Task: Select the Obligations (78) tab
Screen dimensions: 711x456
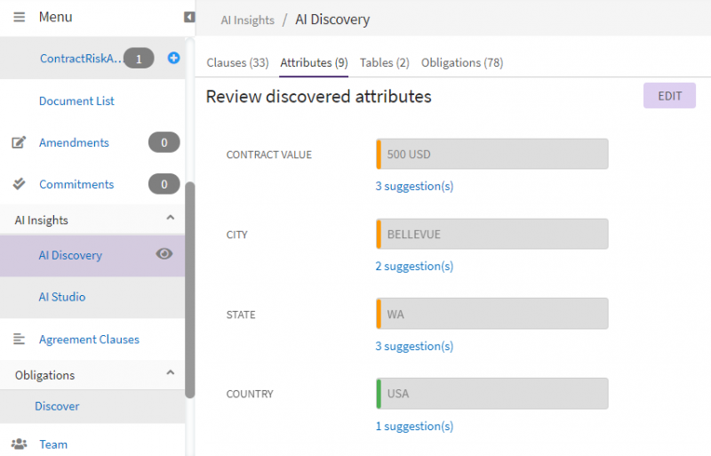Action: point(462,63)
